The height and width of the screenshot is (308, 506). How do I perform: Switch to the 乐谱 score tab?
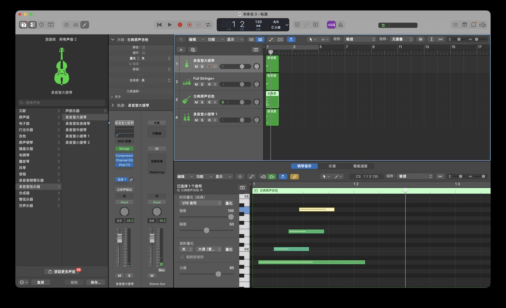332,166
